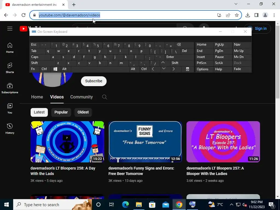Open a new browser tab with plus
The height and width of the screenshot is (210, 280).
(74, 5)
